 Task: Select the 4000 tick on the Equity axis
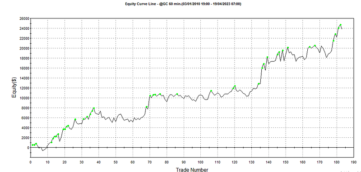coord(25,128)
